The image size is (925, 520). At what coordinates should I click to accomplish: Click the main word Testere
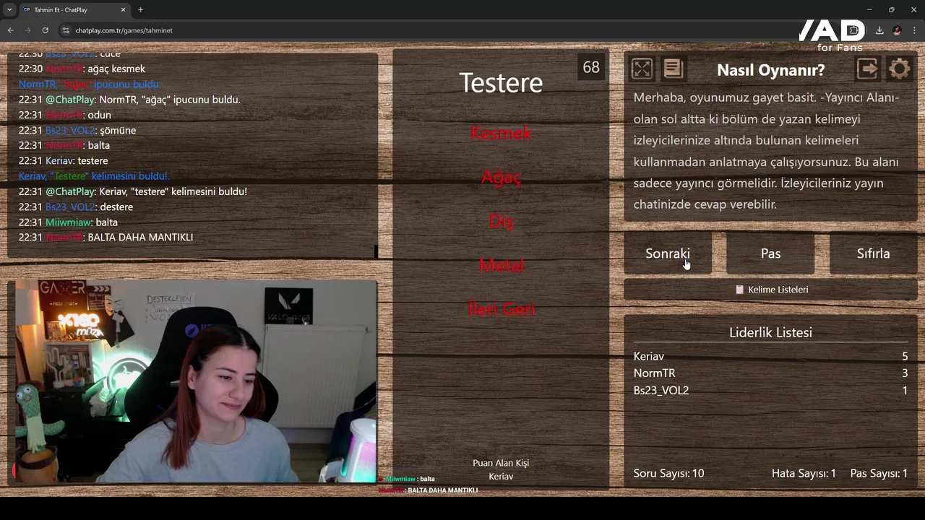click(501, 83)
